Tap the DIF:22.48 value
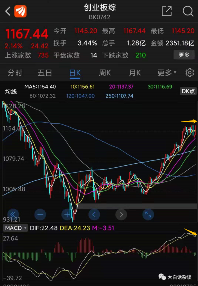The image size is (198, 286). [x=44, y=228]
